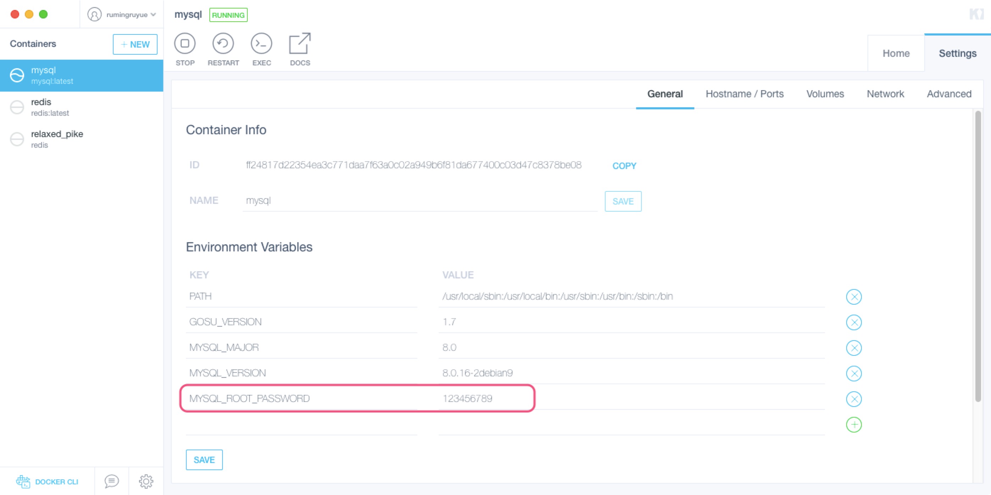Image resolution: width=991 pixels, height=495 pixels.
Task: Select the redis container
Action: coord(82,107)
